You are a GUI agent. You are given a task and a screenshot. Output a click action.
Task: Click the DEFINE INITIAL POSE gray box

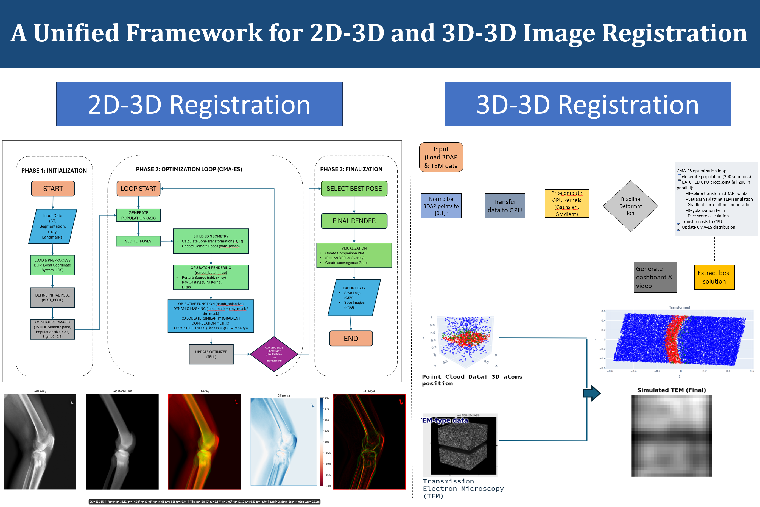(52, 298)
